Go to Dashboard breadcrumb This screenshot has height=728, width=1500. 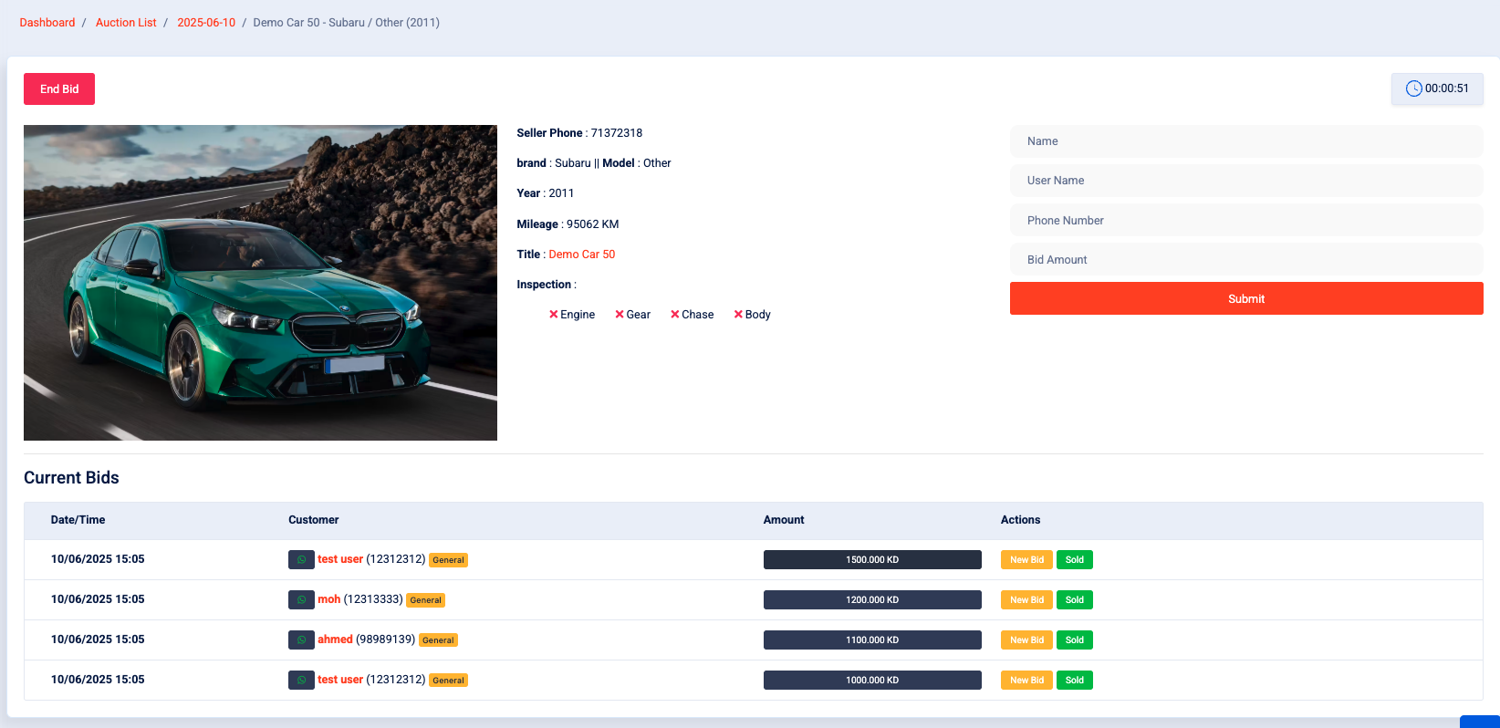[x=47, y=23]
